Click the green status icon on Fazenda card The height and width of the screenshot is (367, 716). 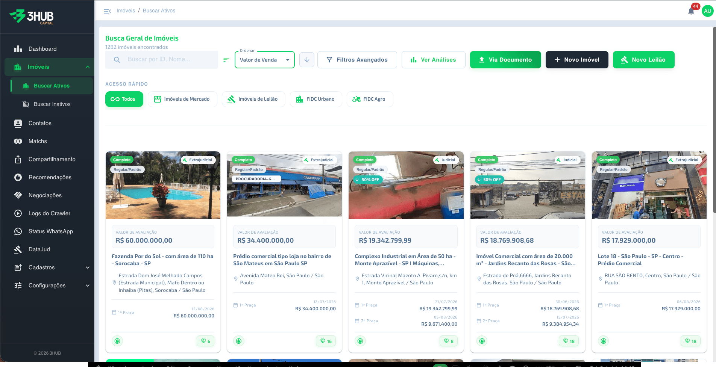(117, 341)
